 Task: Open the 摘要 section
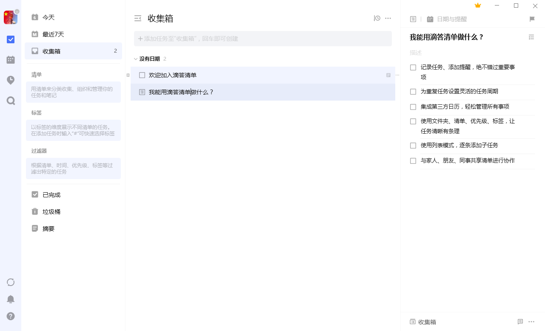pos(47,228)
